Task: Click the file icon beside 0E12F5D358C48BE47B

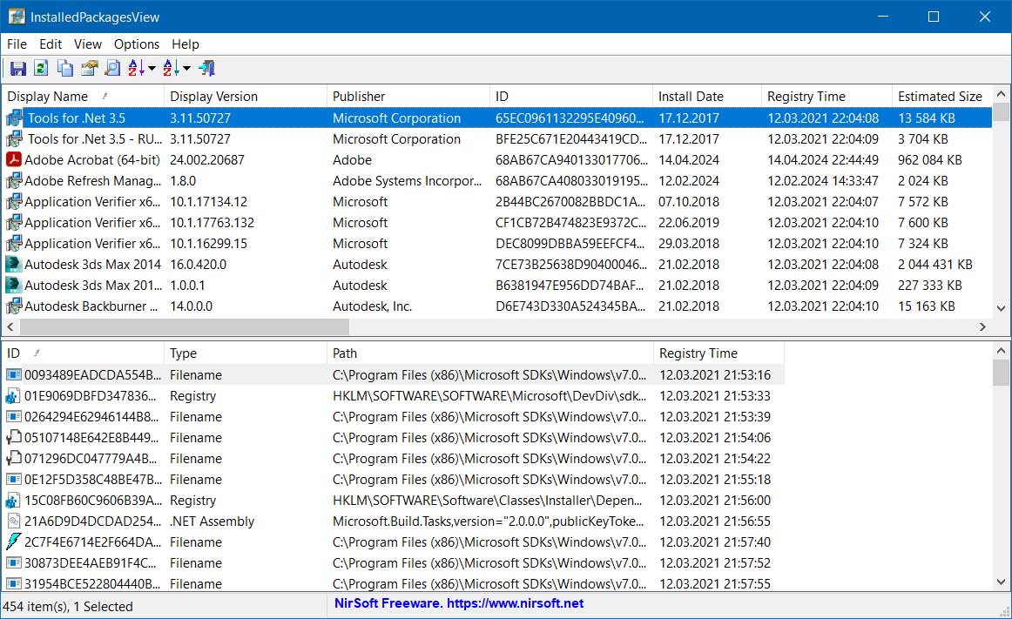Action: point(14,479)
